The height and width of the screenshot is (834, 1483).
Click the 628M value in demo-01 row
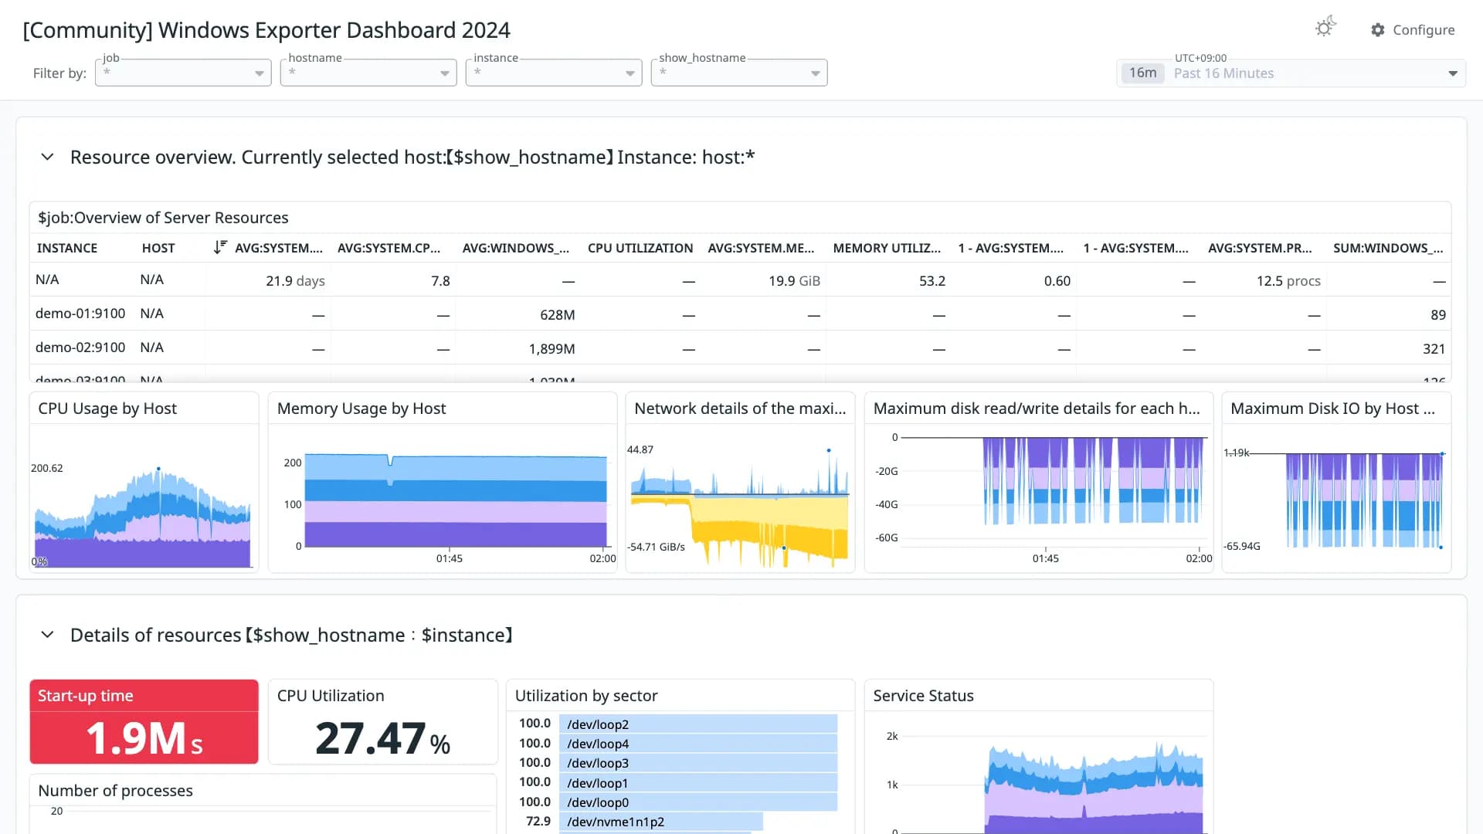[557, 315]
